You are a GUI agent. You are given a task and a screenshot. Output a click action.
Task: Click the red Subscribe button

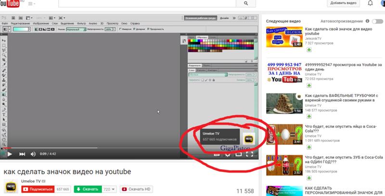click(x=38, y=189)
